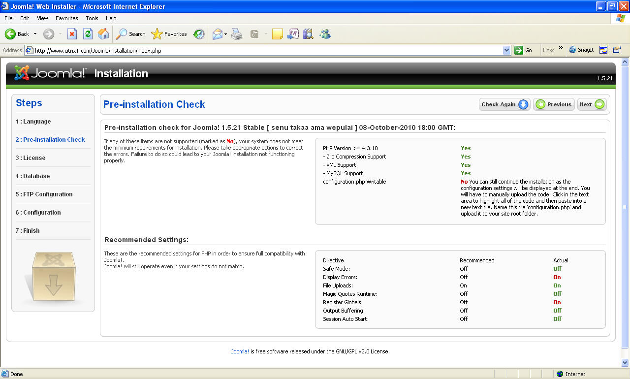630x379 pixels.
Task: Click the '- Zlib Compression Support' item
Action: [x=354, y=157]
